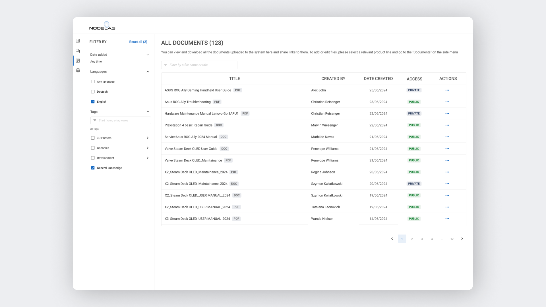Open ASUS ROG Ally Gaming Handheld User Guide

198,90
